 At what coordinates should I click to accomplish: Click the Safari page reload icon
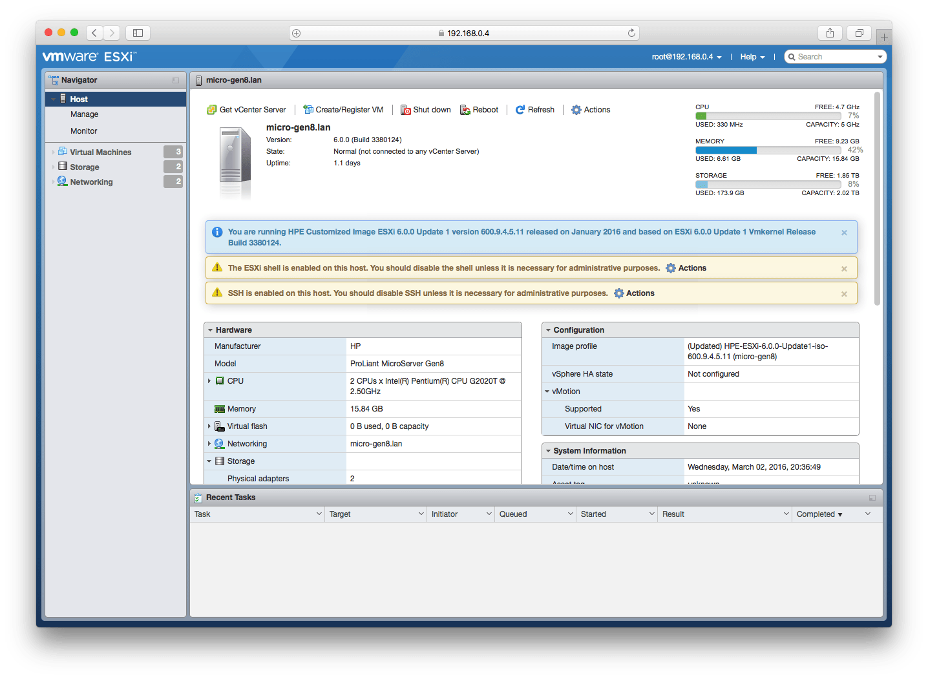coord(631,33)
